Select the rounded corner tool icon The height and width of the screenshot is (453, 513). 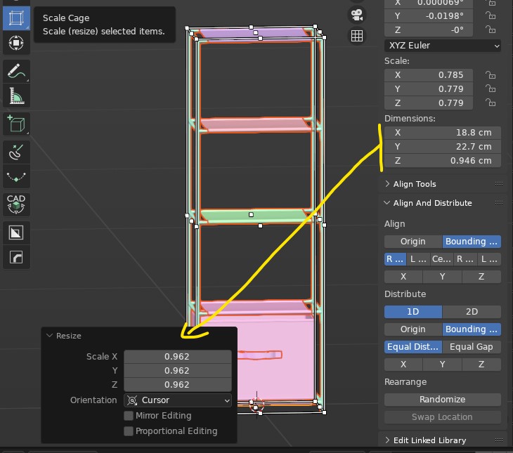click(16, 257)
